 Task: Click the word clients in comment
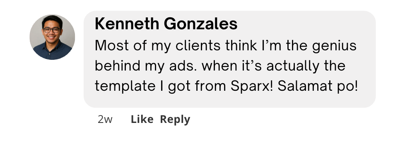pyautogui.click(x=198, y=45)
